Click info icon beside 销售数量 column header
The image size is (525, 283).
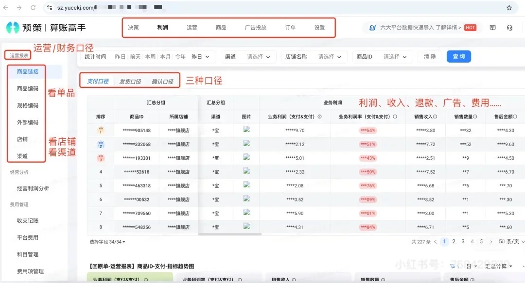click(475, 117)
